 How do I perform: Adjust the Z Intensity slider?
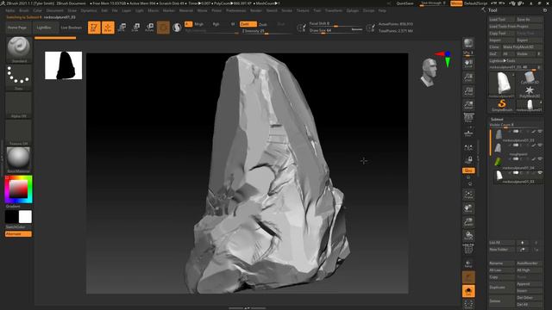[x=267, y=31]
